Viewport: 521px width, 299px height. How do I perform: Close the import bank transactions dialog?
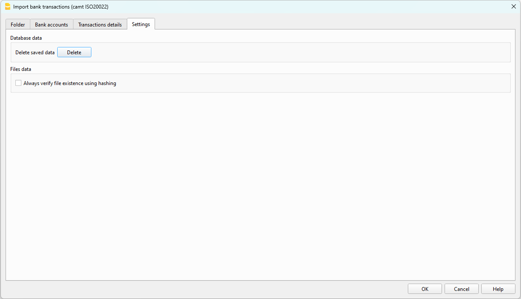click(x=513, y=6)
